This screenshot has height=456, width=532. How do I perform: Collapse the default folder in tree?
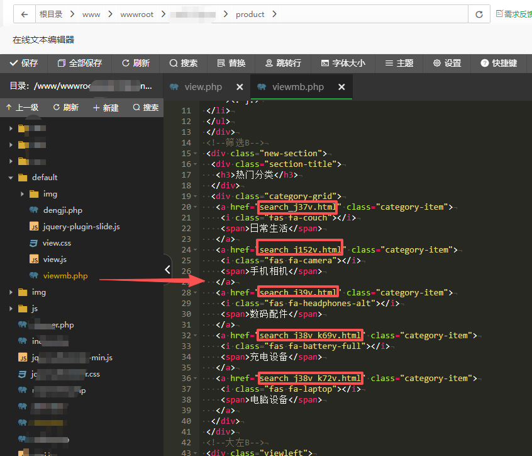[11, 178]
